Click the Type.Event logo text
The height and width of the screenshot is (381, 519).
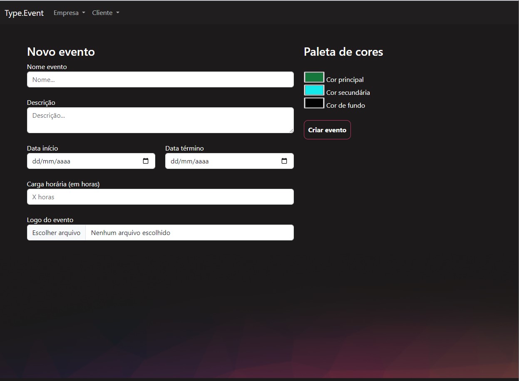(x=24, y=13)
